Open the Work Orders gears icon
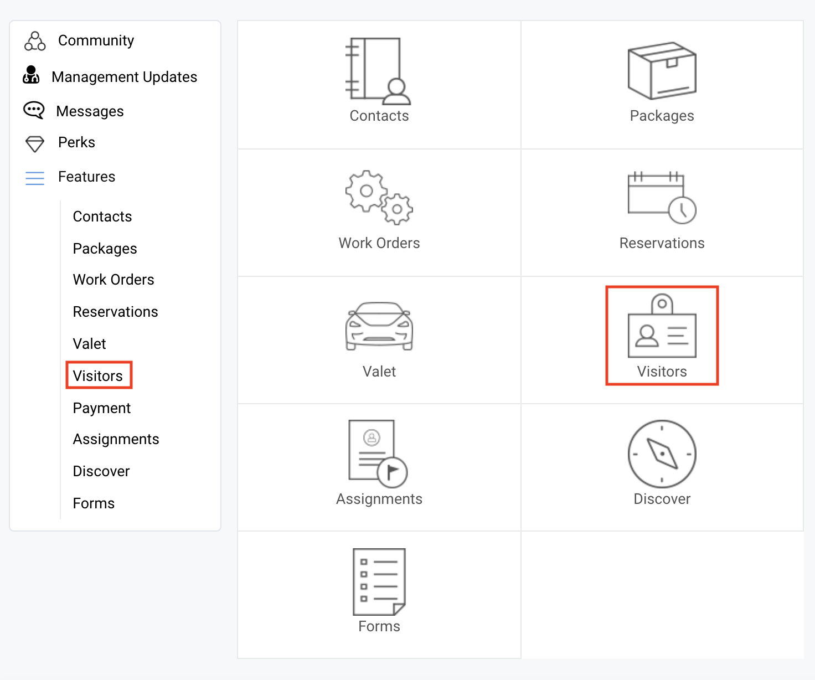815x680 pixels. click(x=379, y=198)
